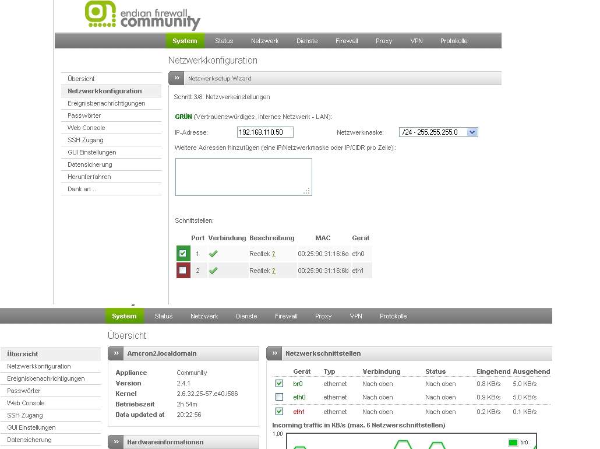This screenshot has width=600, height=449.
Task: Collapse the Amcron2.localdomain panel arrow
Action: coord(116,353)
